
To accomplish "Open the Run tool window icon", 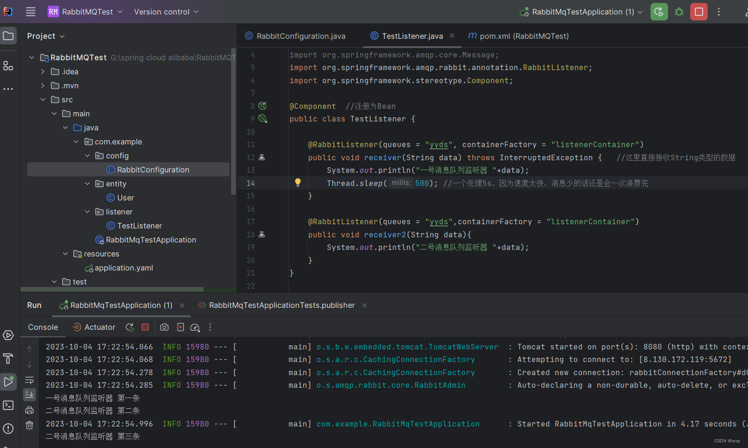I will 8,382.
